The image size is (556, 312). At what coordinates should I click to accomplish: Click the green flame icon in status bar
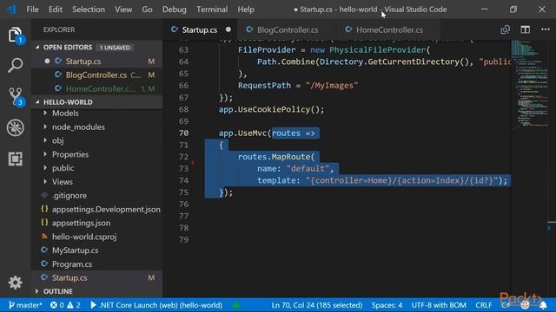tap(235, 305)
